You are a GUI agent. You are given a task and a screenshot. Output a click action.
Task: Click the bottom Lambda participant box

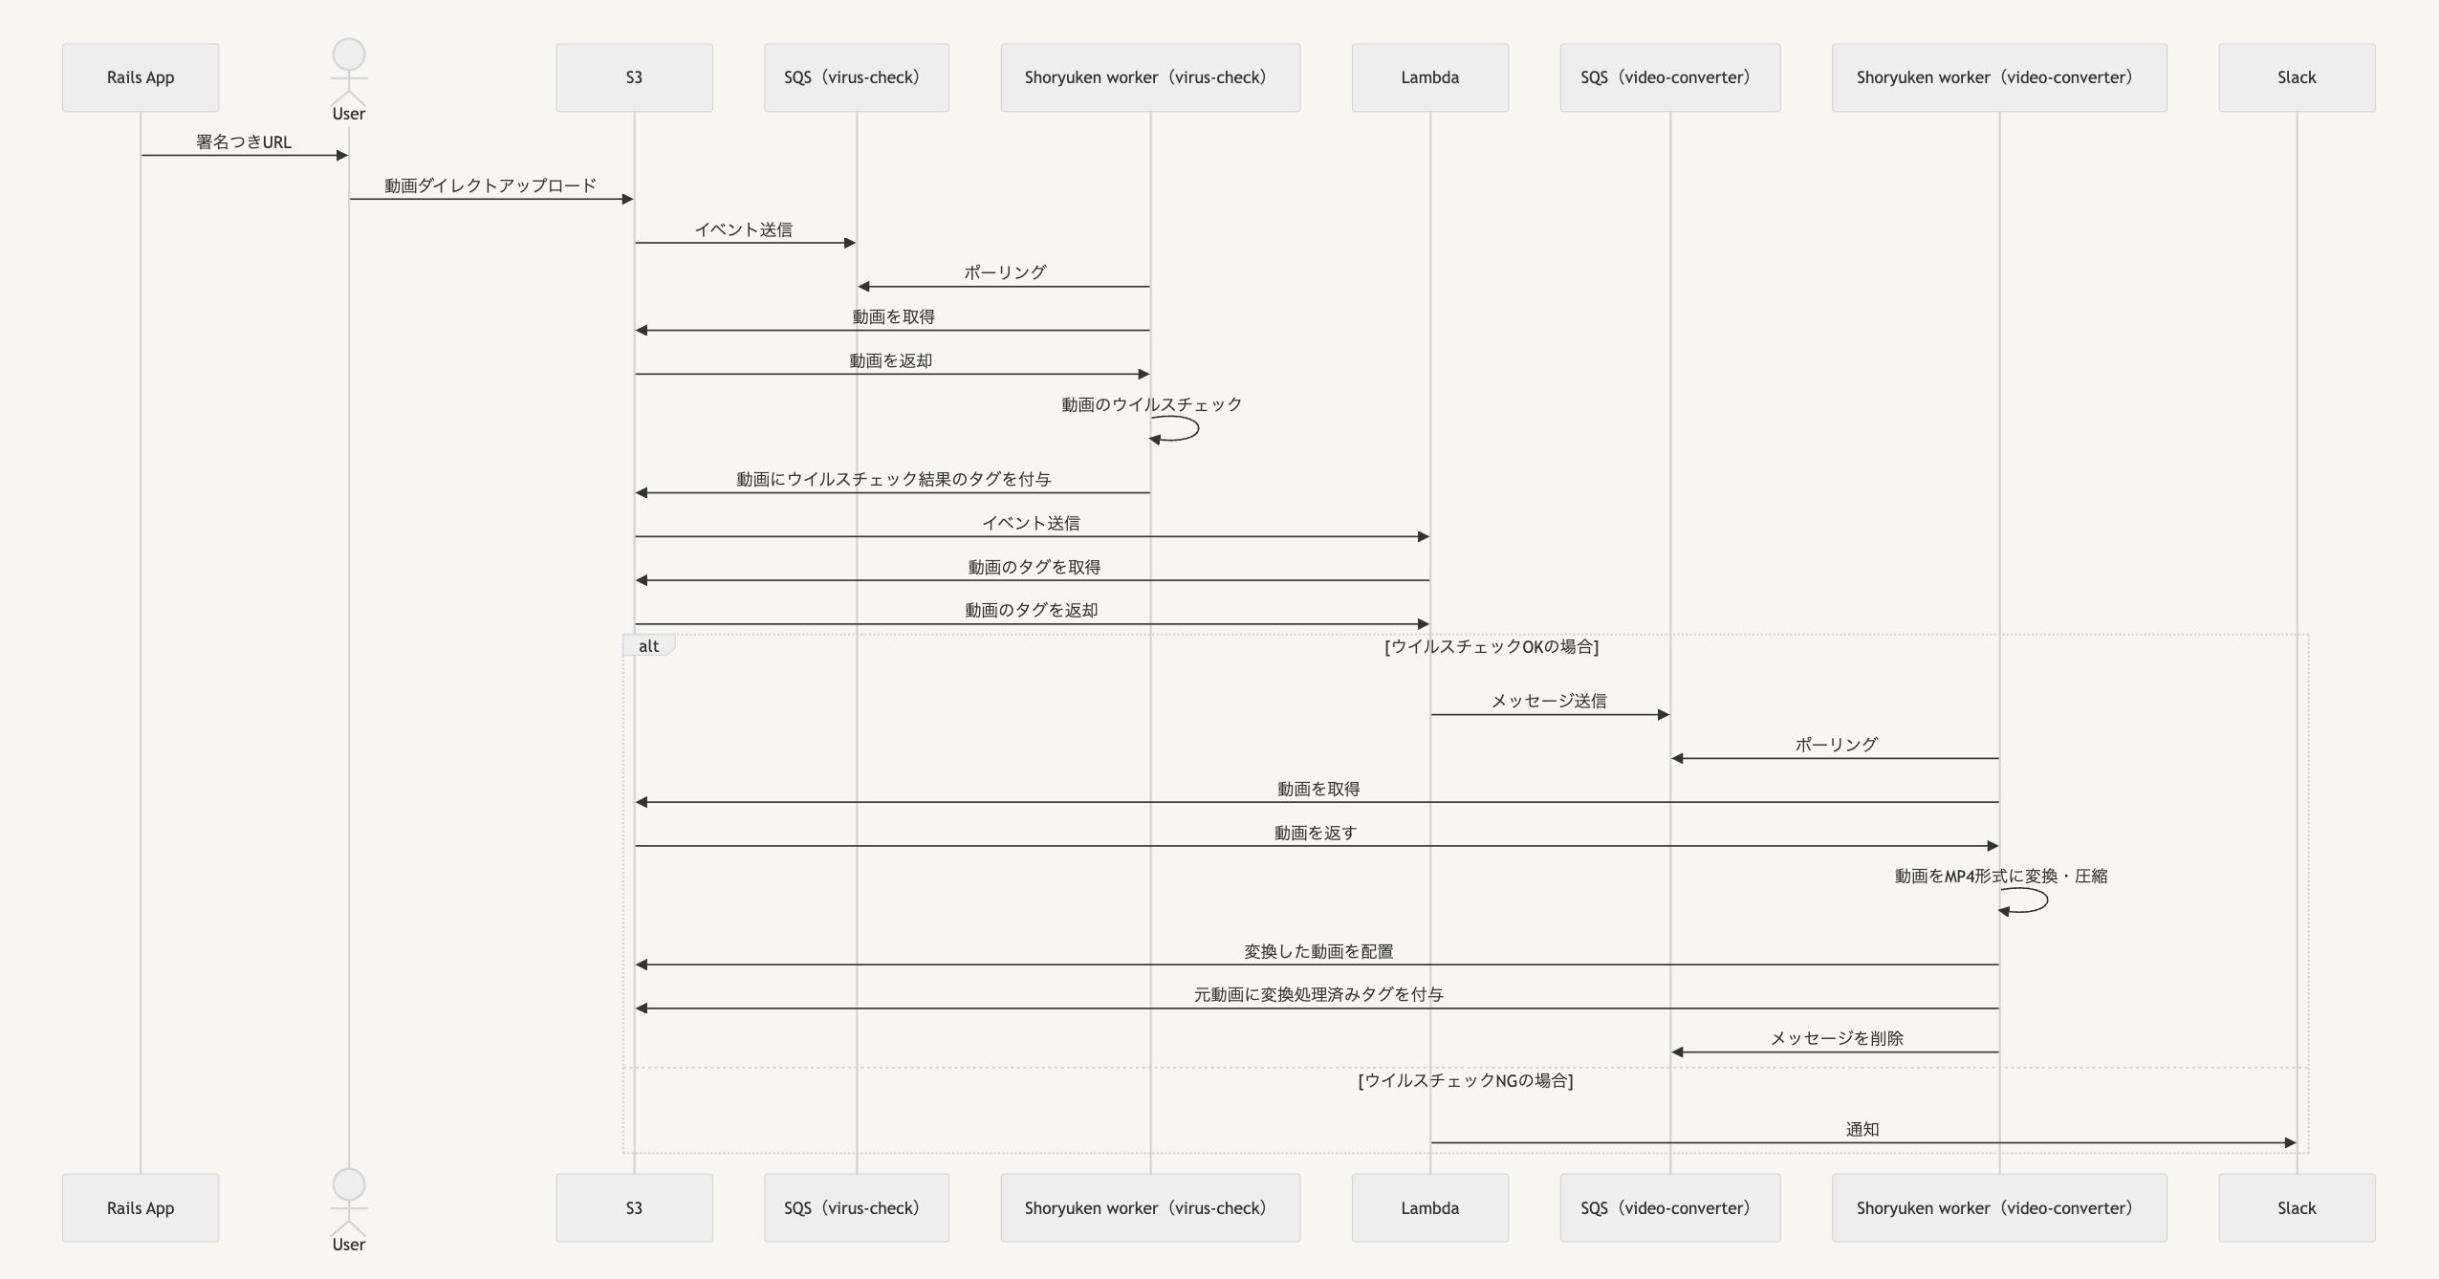(1430, 1208)
